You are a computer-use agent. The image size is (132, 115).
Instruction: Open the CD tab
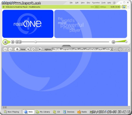[56, 112]
